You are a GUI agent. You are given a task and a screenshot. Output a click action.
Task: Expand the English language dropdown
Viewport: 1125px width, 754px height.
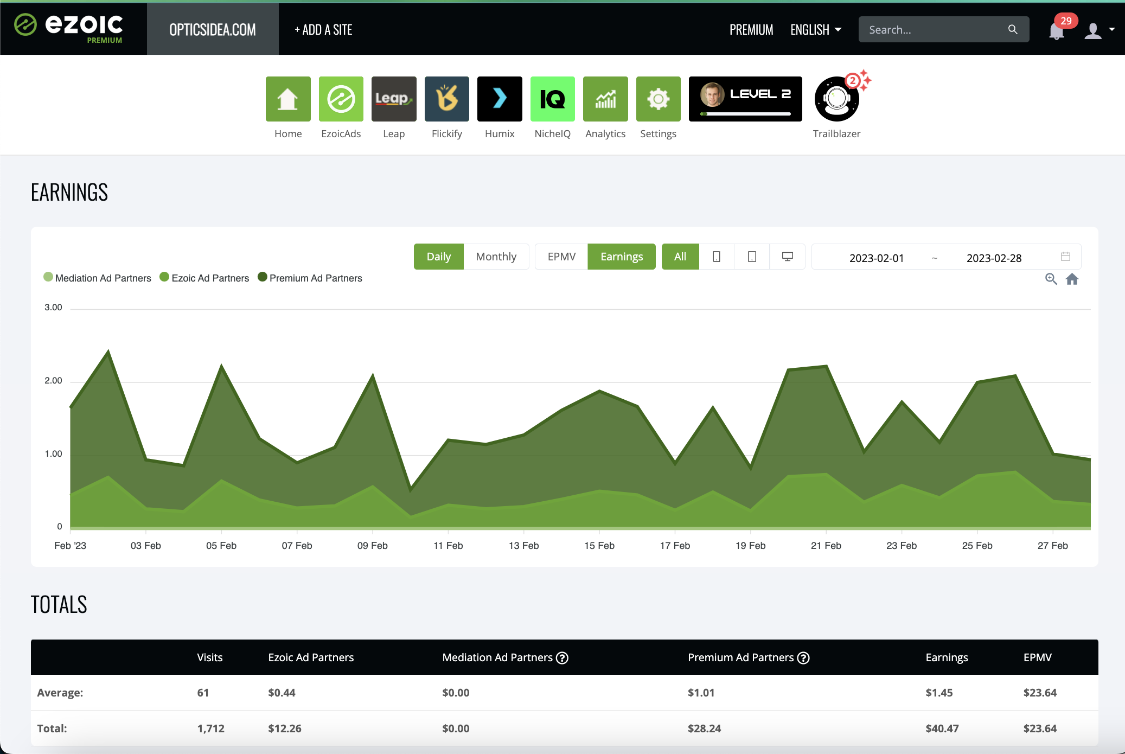[816, 30]
